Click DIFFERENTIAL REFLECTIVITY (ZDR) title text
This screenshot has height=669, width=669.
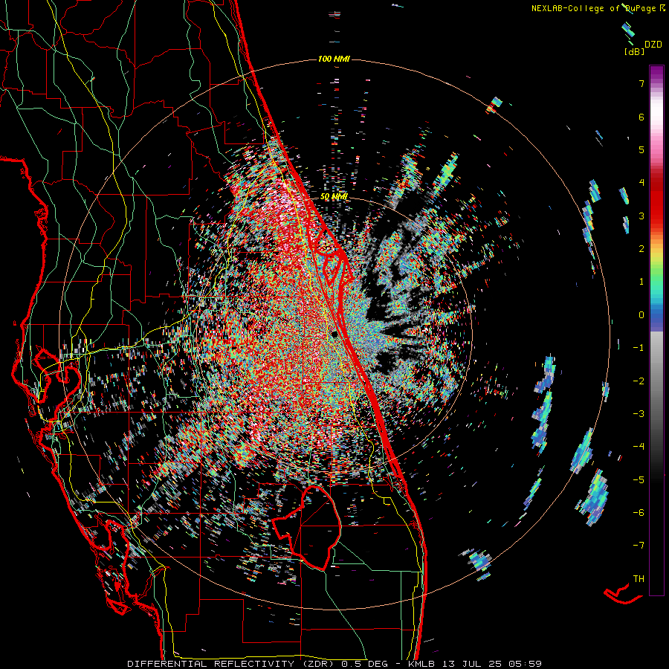point(232,664)
